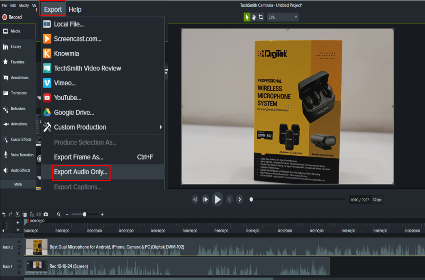Toggle Track 2 eye visibility
Screen dimensions: 425x280
click(19, 242)
